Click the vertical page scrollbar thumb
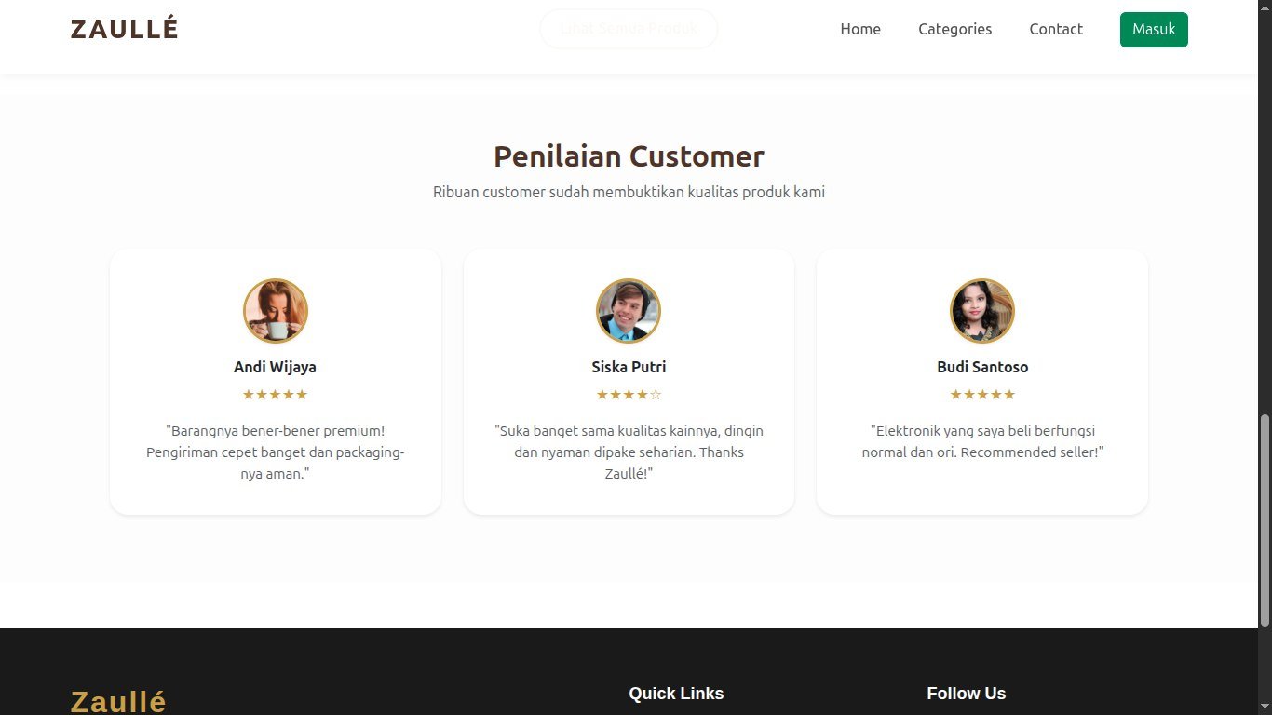 pos(1265,520)
